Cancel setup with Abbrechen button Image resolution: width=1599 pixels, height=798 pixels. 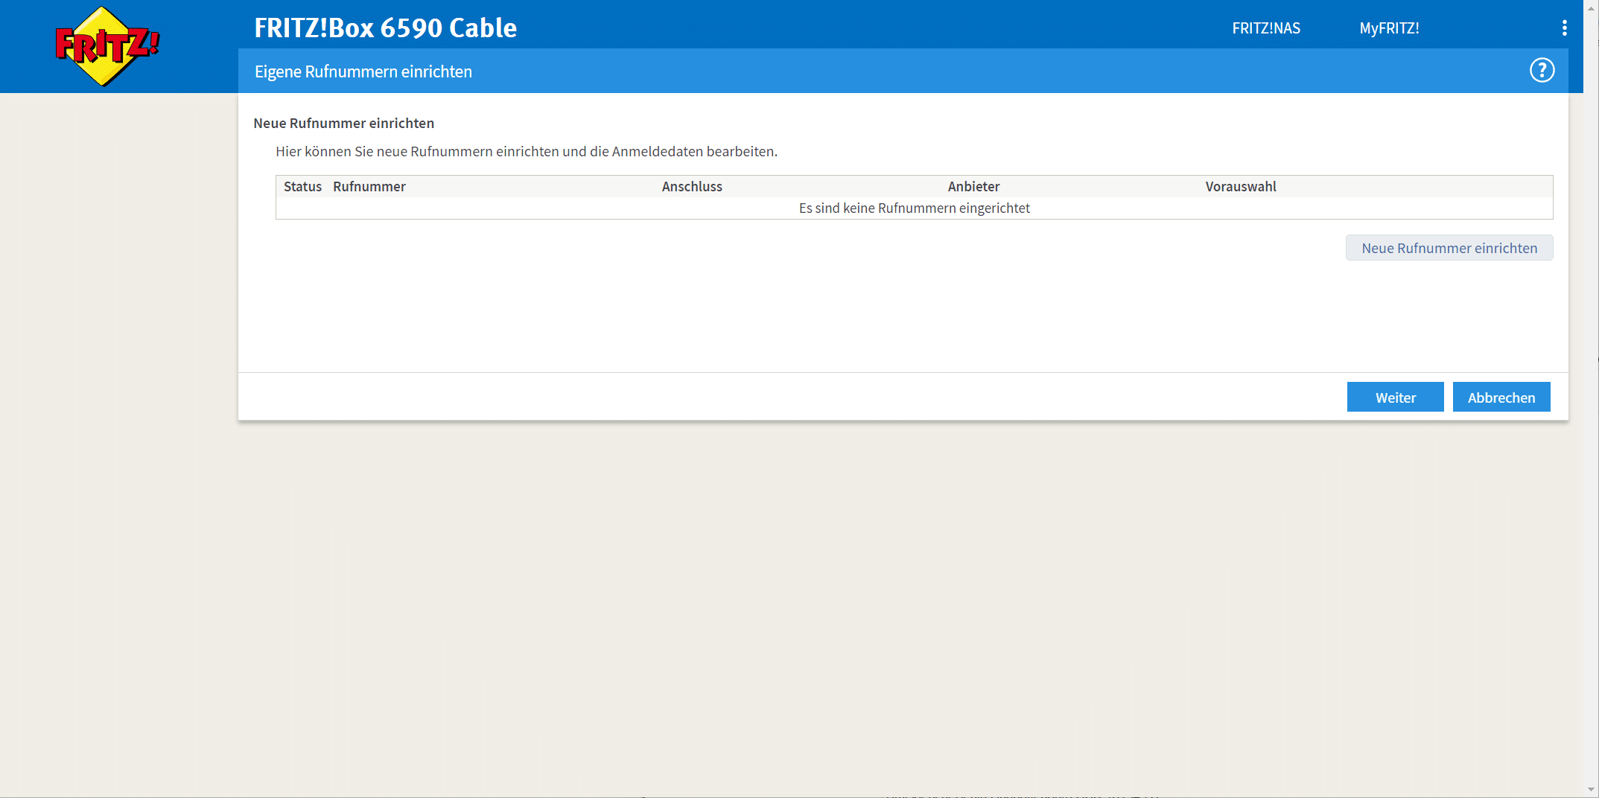pos(1501,398)
